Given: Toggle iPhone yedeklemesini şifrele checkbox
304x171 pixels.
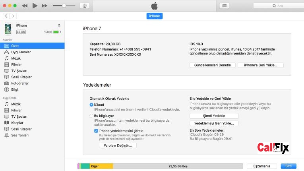Looking at the screenshot, I should (x=96, y=131).
